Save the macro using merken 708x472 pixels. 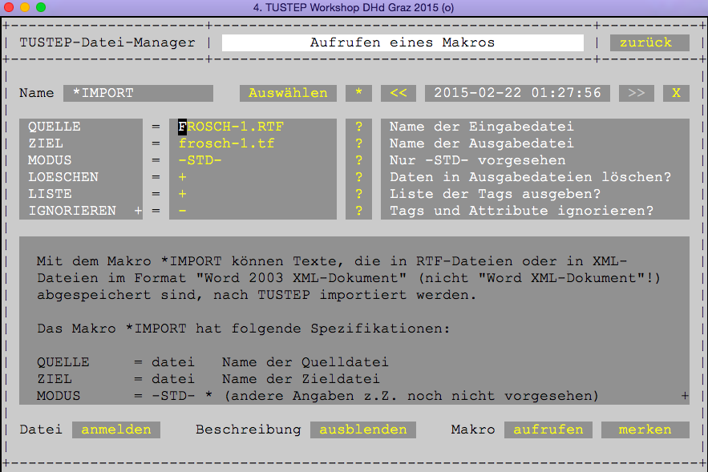coord(645,430)
